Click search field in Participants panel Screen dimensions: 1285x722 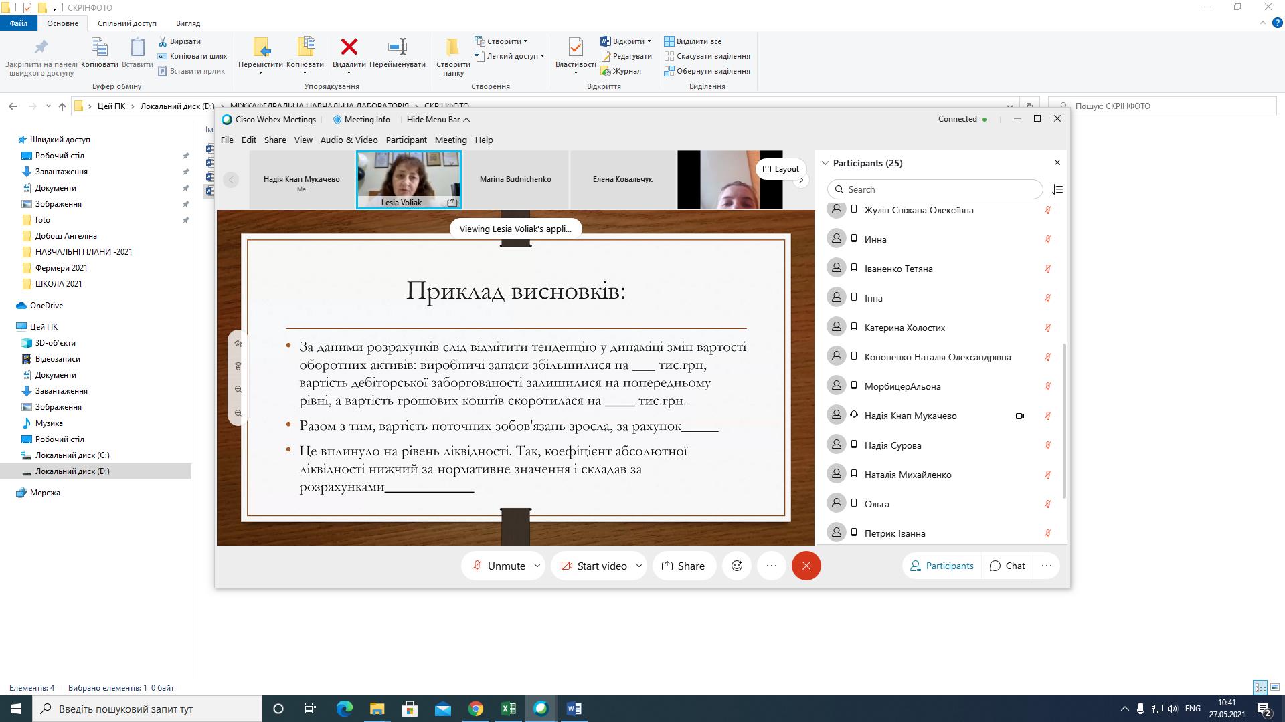[x=935, y=189]
